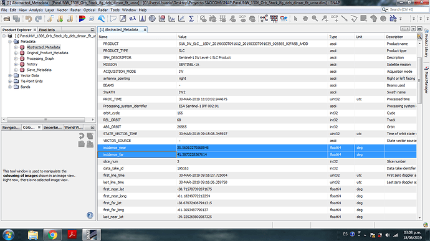Open File Explorer from the taskbar
The image size is (430, 241).
(33, 235)
